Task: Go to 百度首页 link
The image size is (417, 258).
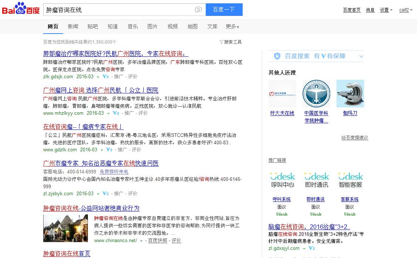Action: [352, 10]
